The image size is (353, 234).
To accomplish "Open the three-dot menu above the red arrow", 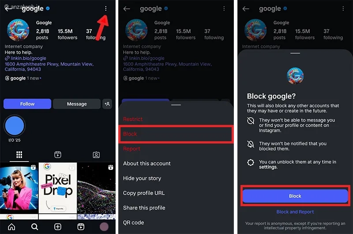I will (x=105, y=8).
